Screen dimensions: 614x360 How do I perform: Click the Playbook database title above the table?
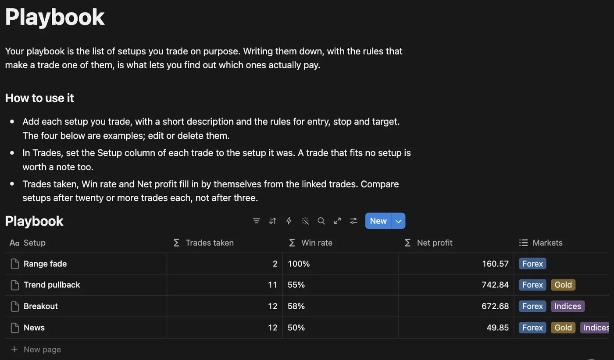point(34,221)
